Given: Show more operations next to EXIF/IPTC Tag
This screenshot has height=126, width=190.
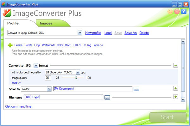Looking at the screenshot, I should tap(98, 45).
